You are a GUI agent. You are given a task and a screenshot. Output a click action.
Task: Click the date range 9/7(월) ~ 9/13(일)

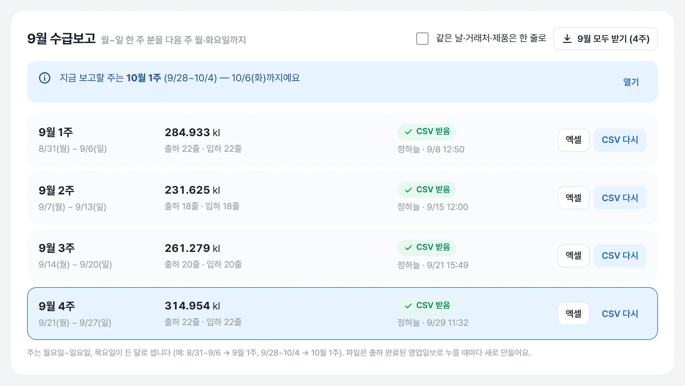[72, 207]
